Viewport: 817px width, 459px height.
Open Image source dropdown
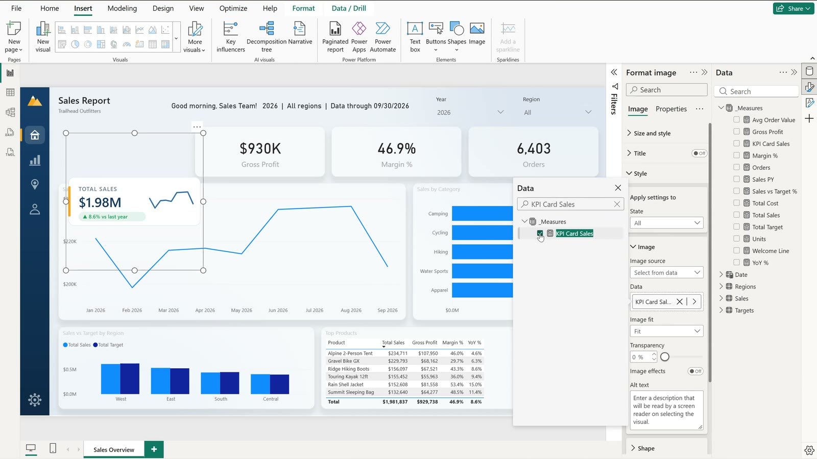point(666,273)
